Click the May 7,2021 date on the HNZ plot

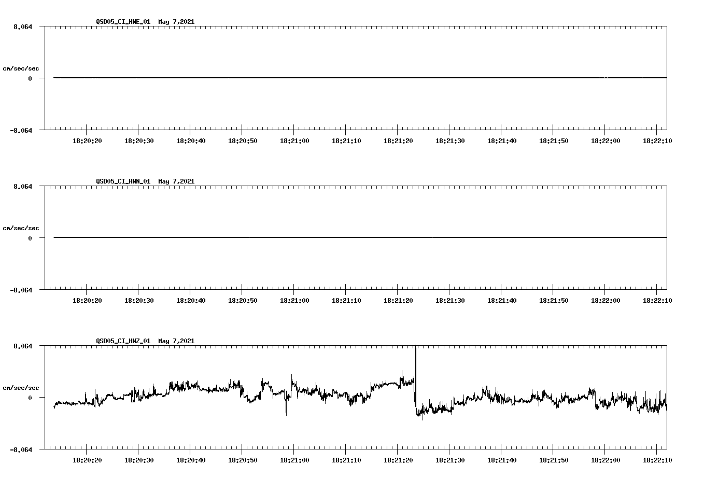176,341
